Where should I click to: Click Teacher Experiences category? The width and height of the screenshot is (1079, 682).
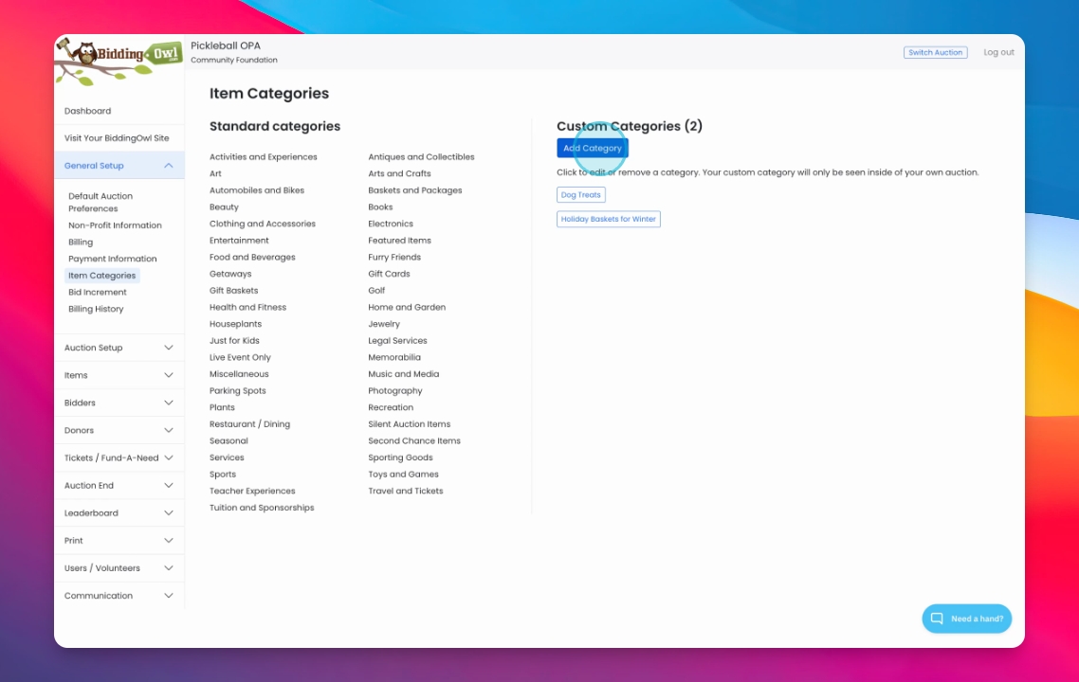[252, 491]
